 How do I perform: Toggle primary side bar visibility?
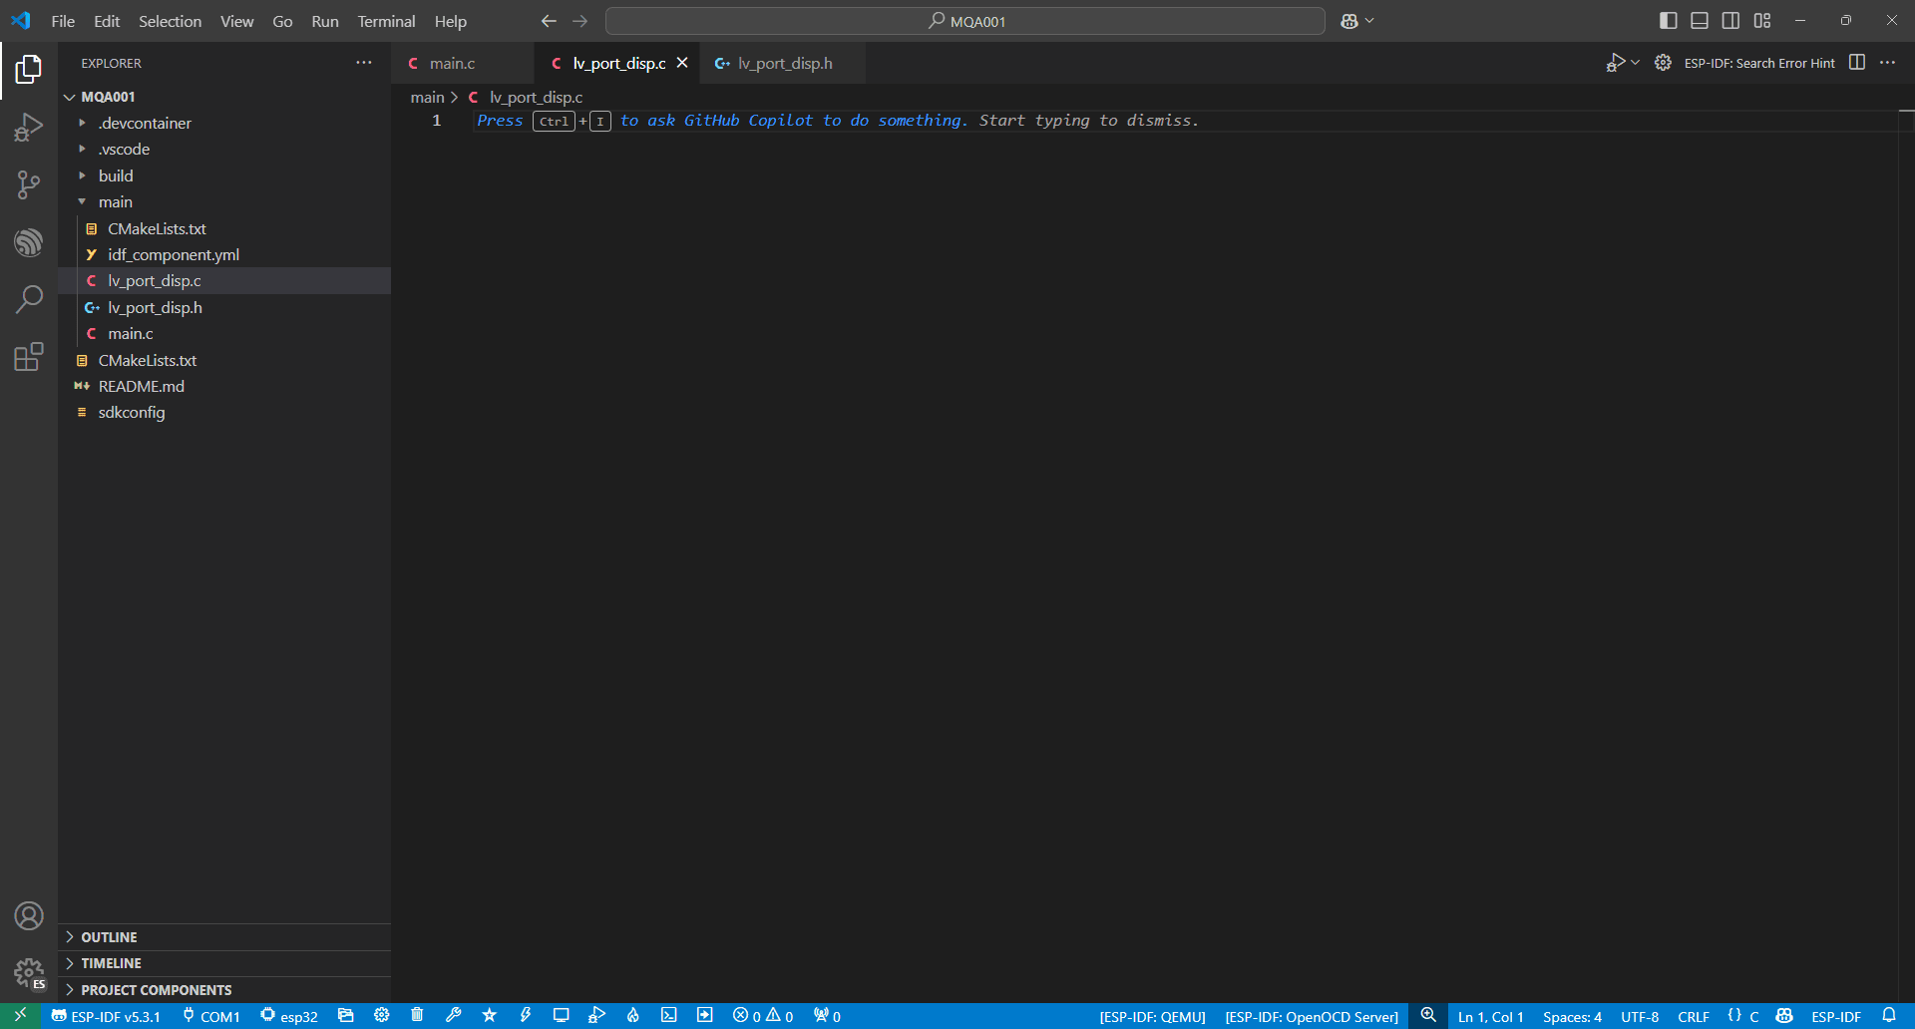click(x=1668, y=21)
